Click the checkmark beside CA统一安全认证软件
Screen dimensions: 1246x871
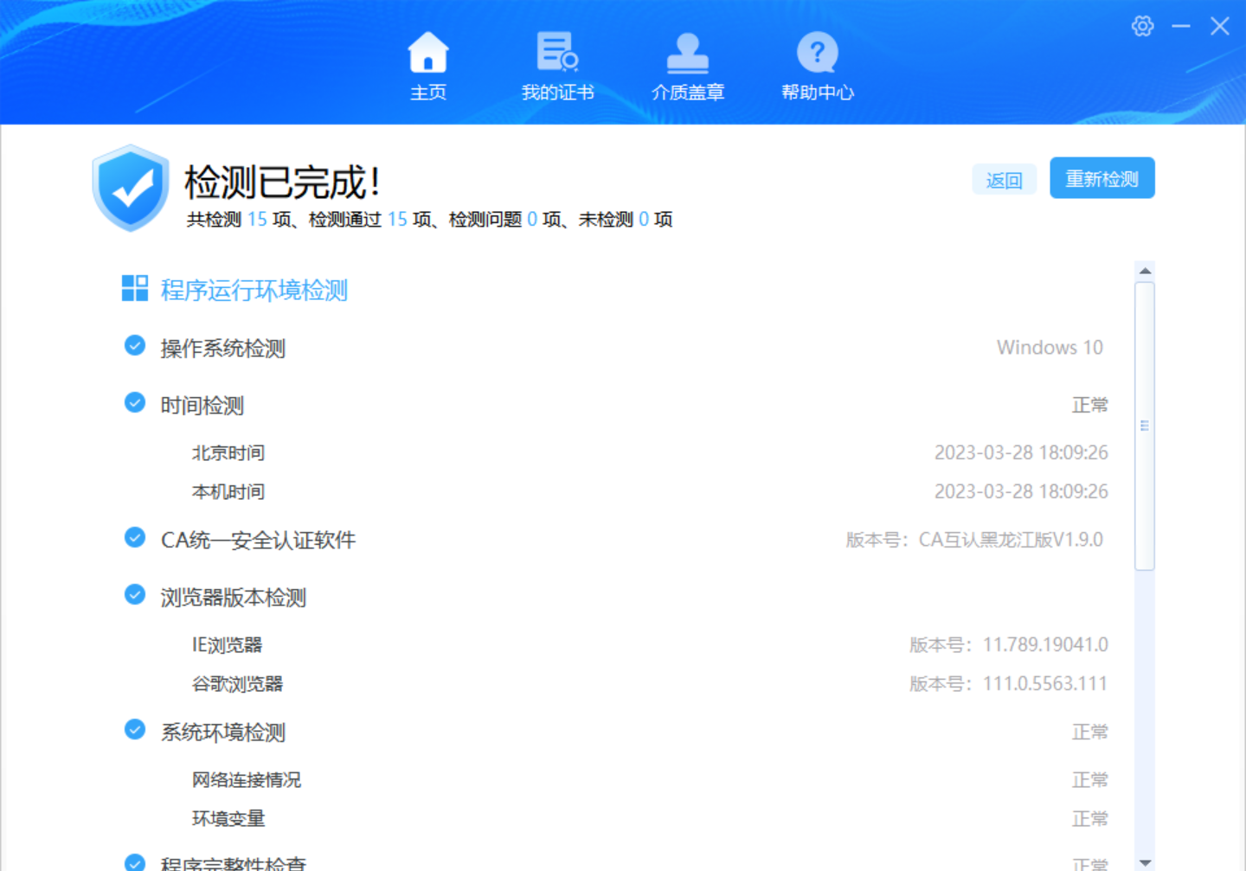135,538
